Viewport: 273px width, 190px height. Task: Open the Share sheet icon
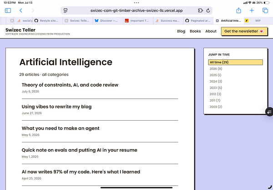point(238,10)
